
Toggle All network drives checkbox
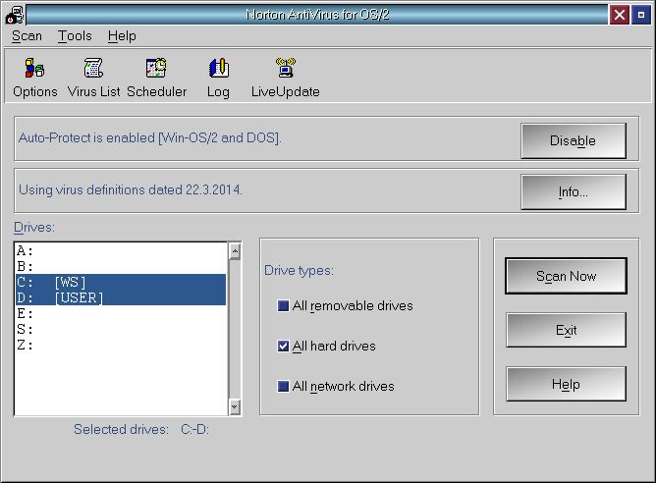click(283, 386)
